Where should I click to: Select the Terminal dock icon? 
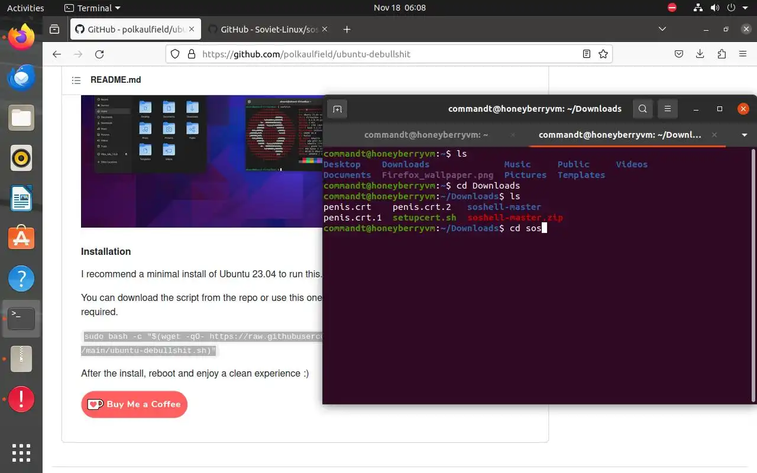(x=21, y=319)
